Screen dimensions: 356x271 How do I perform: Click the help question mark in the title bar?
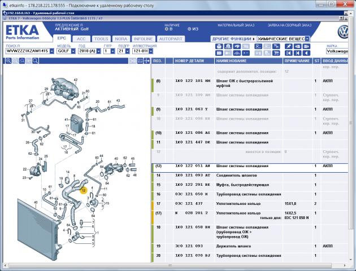coord(341,19)
